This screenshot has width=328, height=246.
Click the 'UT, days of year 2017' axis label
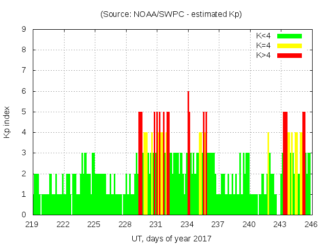171,238
